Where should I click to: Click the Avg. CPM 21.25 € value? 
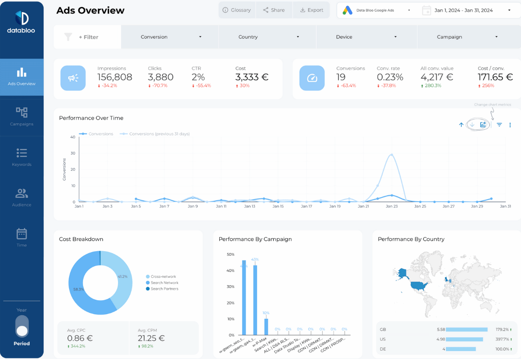coord(151,338)
